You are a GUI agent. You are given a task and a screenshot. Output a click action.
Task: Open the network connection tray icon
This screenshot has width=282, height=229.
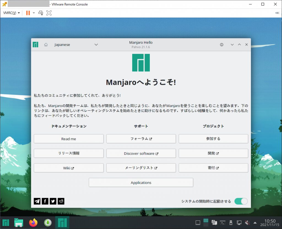239,223
